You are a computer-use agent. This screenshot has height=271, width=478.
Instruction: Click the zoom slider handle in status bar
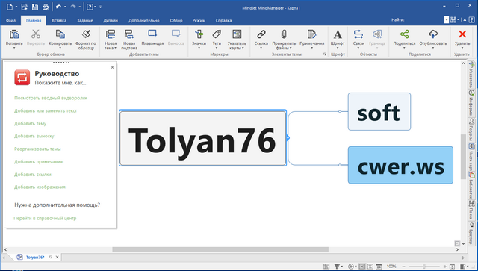click(424, 267)
